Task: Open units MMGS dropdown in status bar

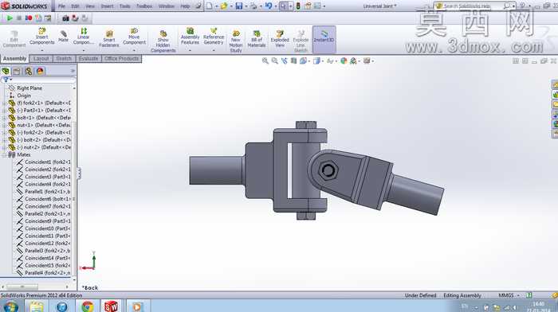Action: [518, 295]
